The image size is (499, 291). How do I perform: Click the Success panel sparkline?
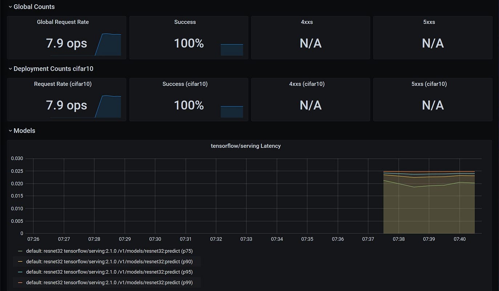point(232,50)
